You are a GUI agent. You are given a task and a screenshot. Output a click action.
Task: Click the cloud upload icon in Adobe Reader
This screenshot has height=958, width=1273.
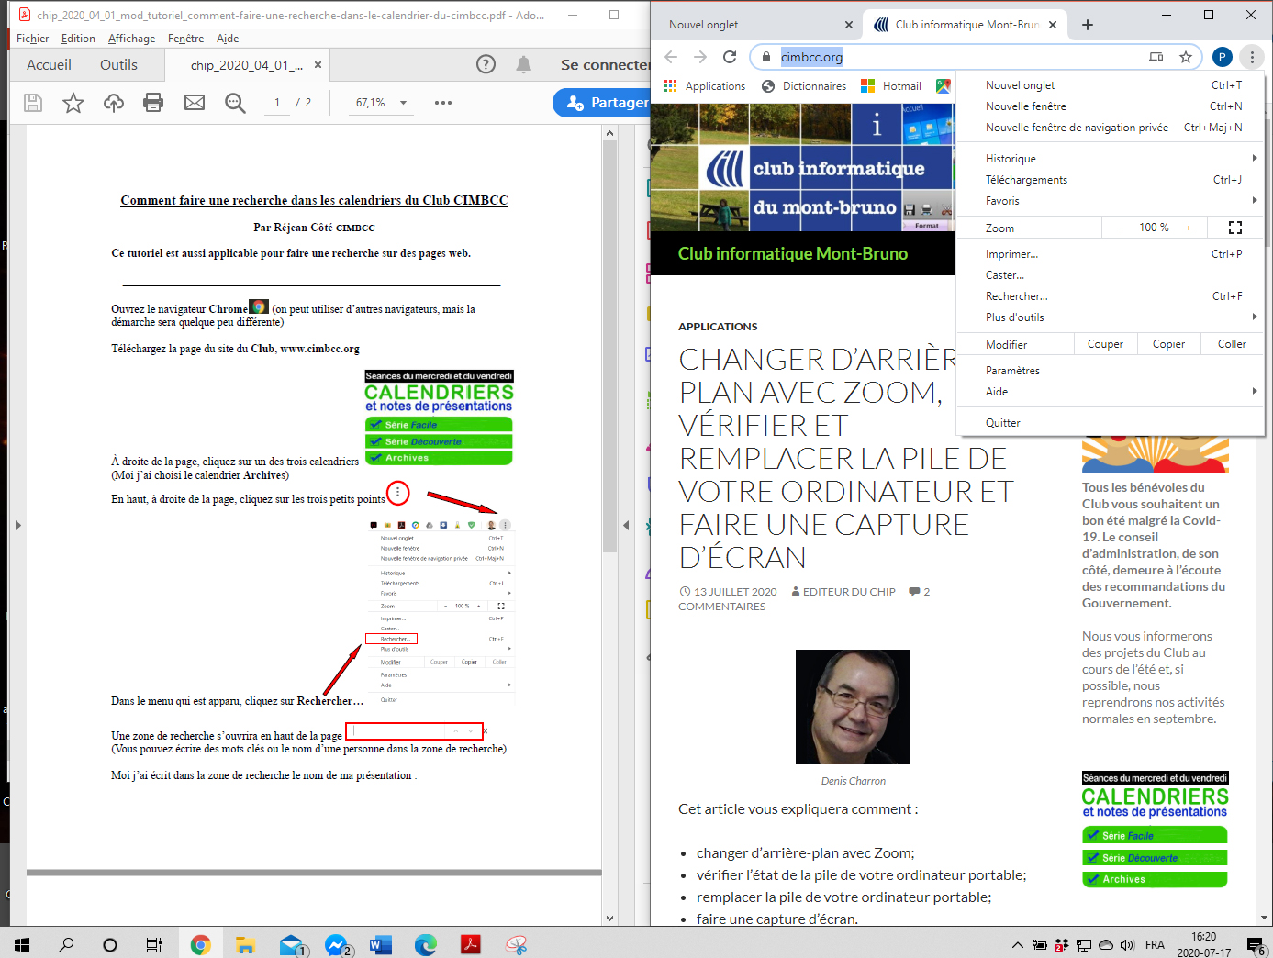(x=114, y=103)
